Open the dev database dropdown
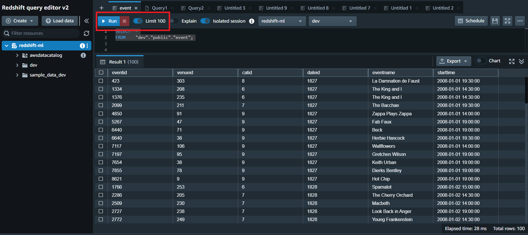528x235 pixels. (332, 21)
